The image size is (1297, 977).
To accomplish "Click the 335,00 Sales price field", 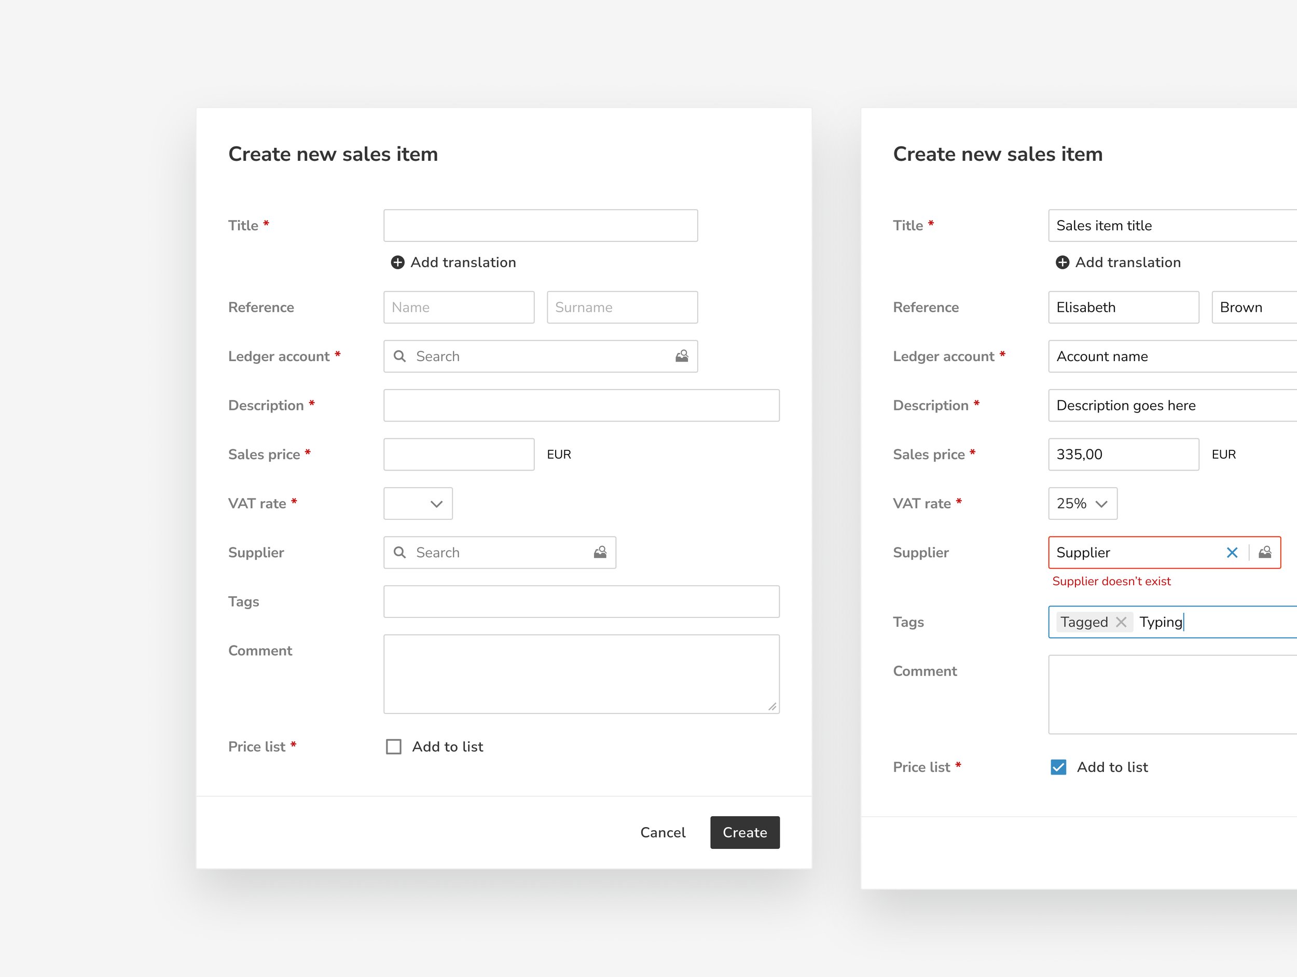I will [x=1124, y=455].
